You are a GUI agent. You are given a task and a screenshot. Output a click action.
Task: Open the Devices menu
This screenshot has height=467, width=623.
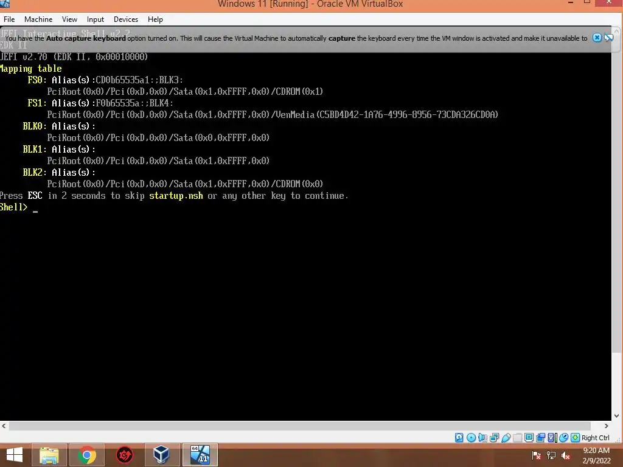pyautogui.click(x=126, y=19)
